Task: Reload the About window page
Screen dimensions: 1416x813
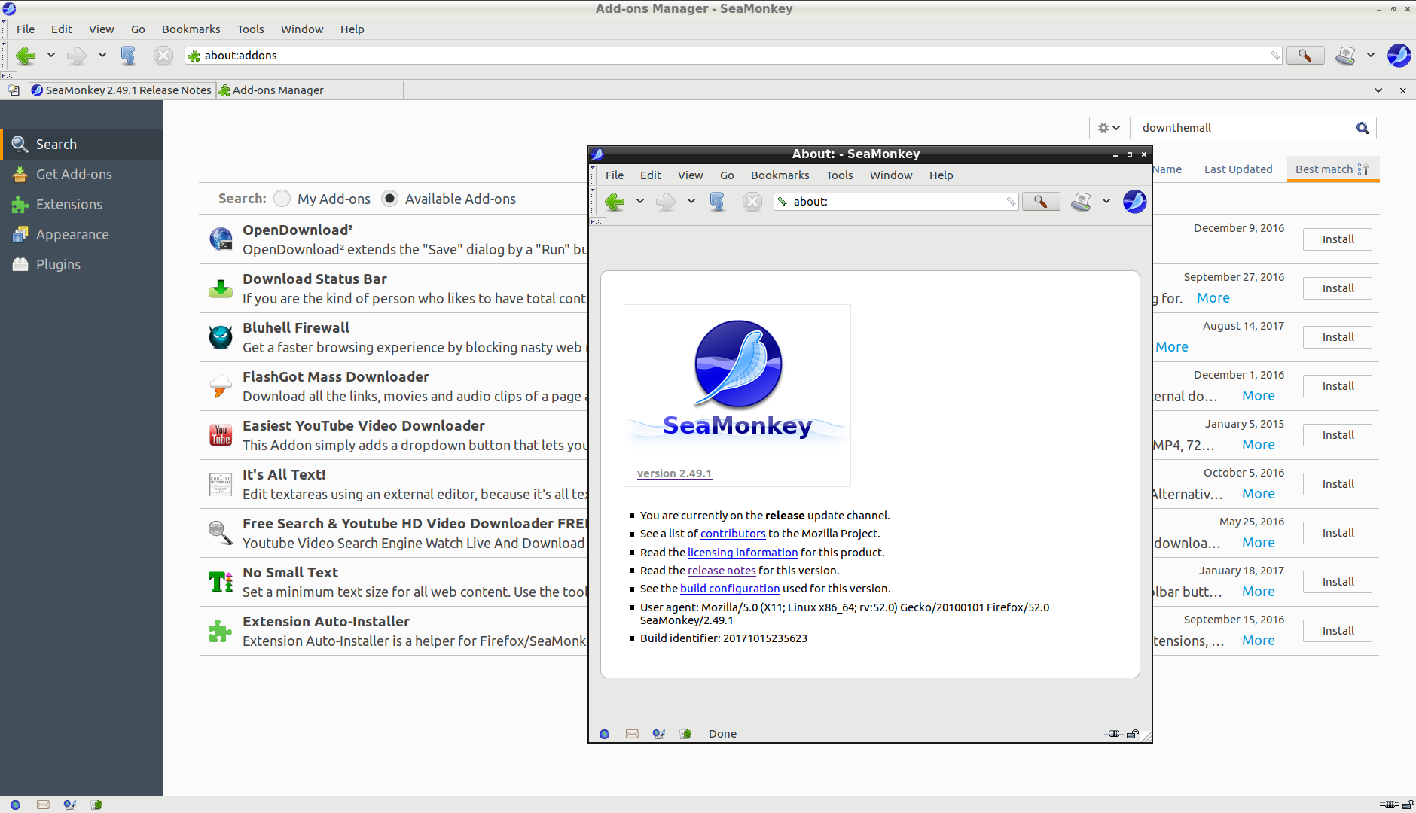Action: point(717,202)
